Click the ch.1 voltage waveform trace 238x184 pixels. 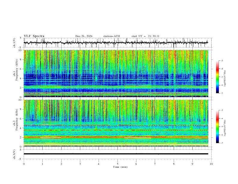tap(116, 43)
